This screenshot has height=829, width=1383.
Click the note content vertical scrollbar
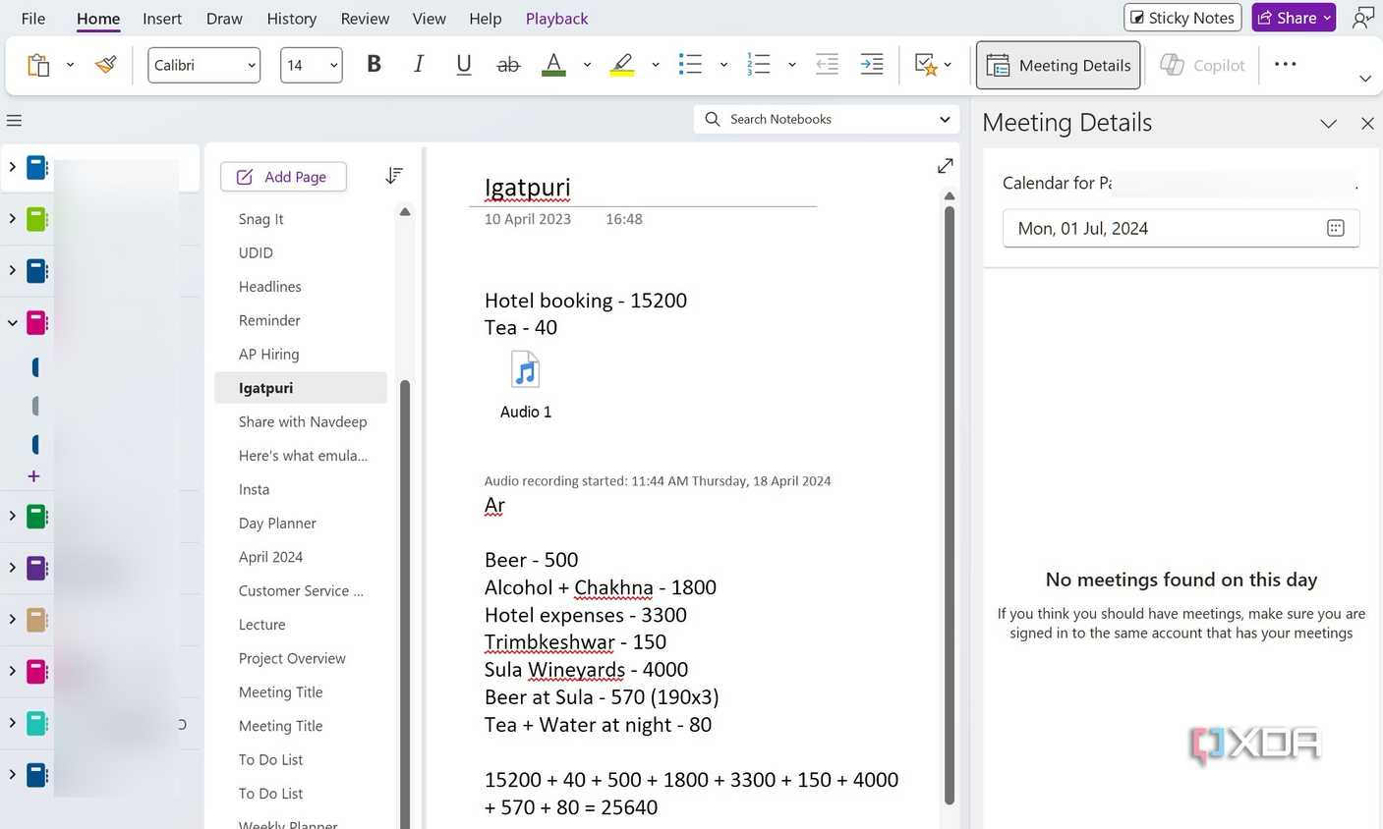[x=950, y=504]
